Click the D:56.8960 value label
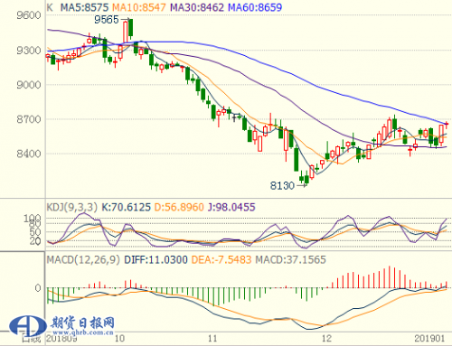This screenshot has height=346, width=452. pyautogui.click(x=179, y=207)
